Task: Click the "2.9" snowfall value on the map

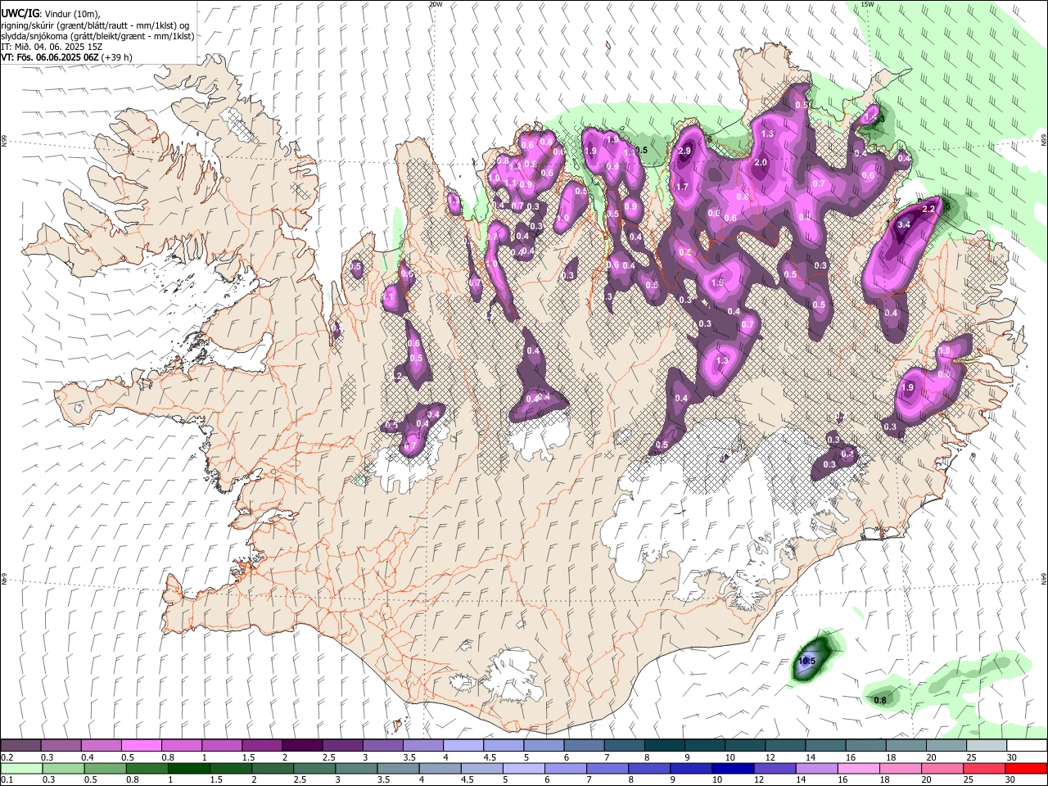Action: tap(685, 151)
